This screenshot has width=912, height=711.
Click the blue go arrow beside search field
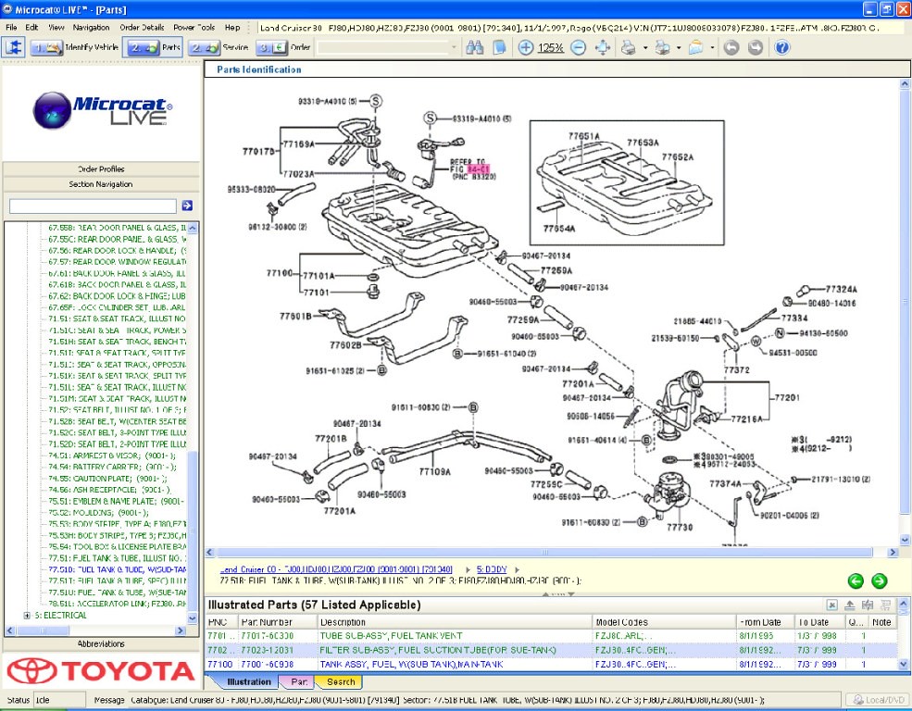point(187,206)
